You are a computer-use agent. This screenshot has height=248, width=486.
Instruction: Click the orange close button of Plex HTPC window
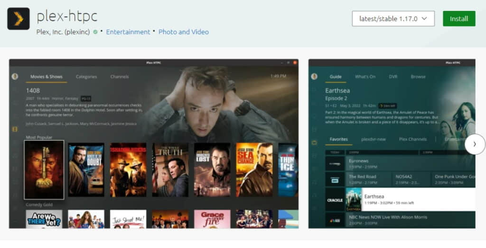295,63
